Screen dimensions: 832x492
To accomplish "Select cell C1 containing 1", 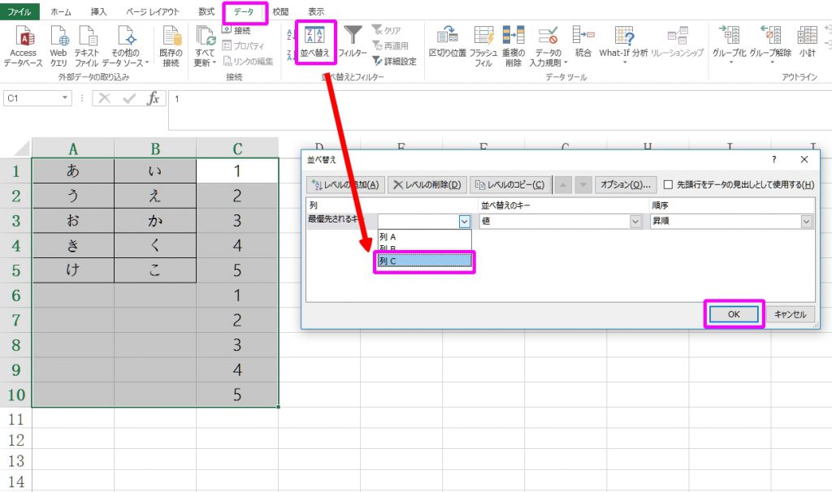I will click(237, 171).
